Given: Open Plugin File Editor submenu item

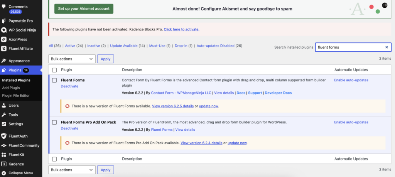Looking at the screenshot, I should (16, 95).
